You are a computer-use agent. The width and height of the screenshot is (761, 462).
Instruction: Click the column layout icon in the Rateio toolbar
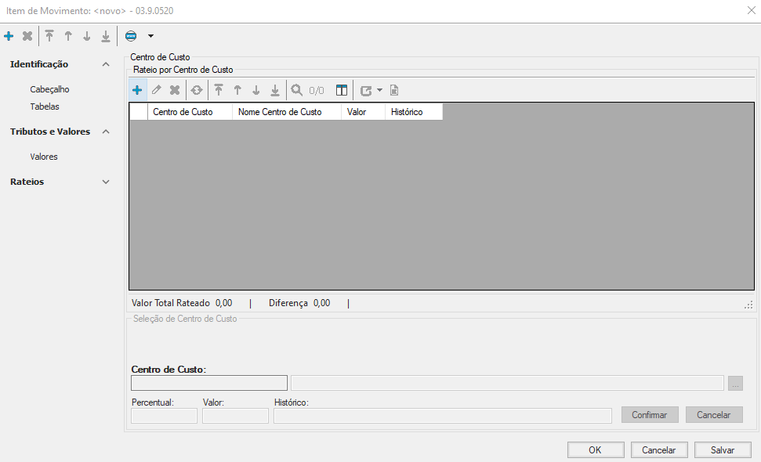[x=342, y=90]
